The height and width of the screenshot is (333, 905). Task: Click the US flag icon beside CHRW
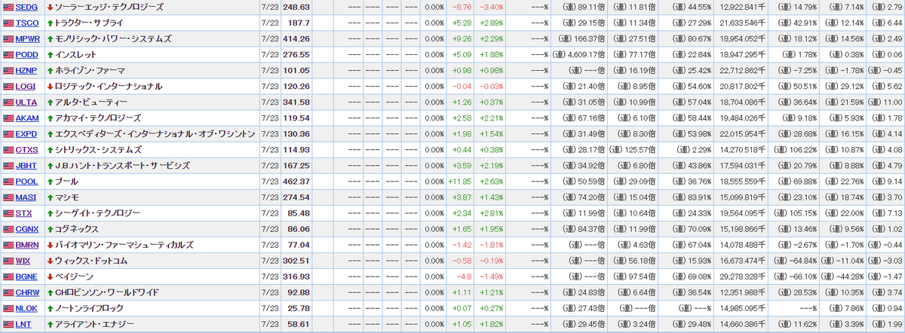pos(8,292)
